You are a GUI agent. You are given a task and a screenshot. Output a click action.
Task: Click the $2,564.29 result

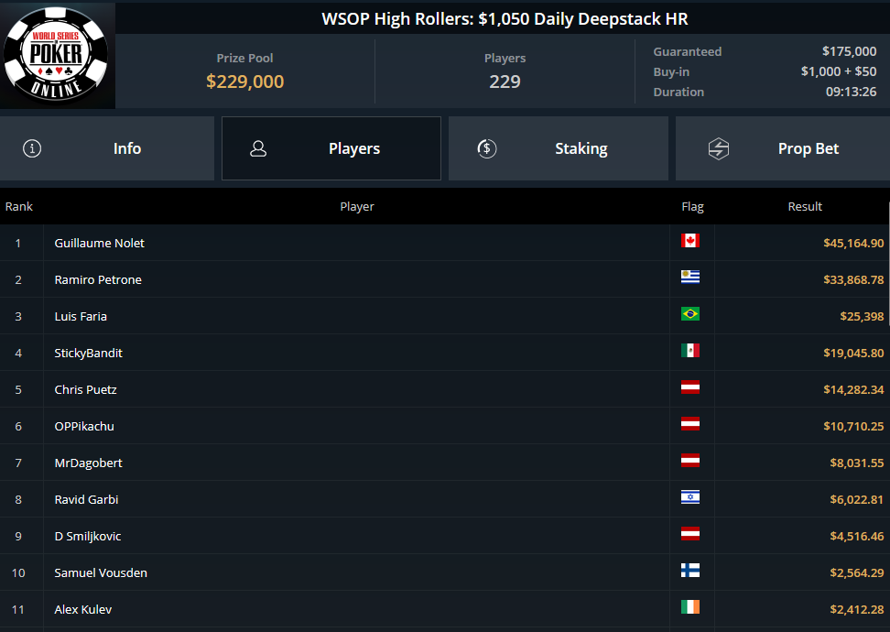click(x=857, y=573)
